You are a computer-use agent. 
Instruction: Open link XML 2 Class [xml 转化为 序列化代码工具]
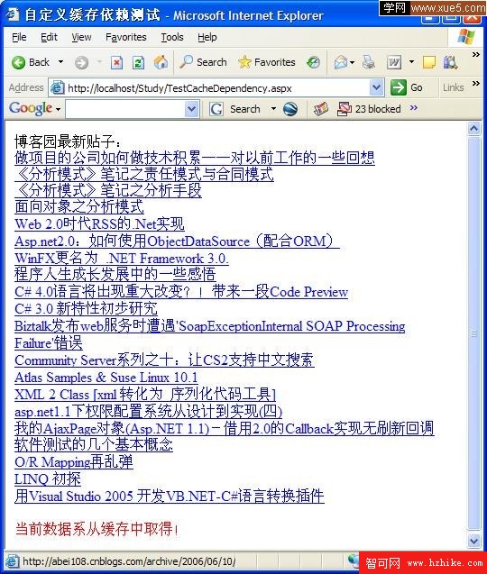tap(144, 395)
